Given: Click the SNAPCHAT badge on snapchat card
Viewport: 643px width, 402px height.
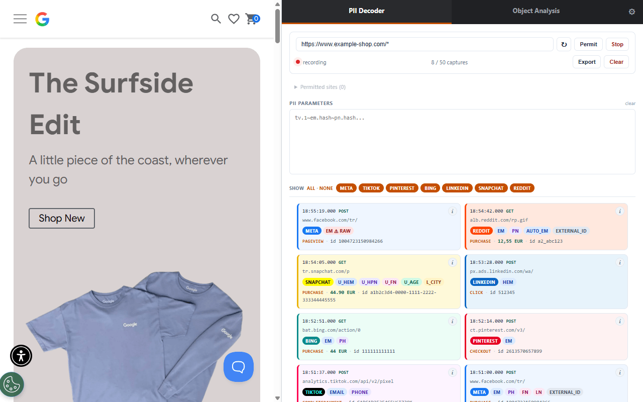Looking at the screenshot, I should tap(317, 282).
